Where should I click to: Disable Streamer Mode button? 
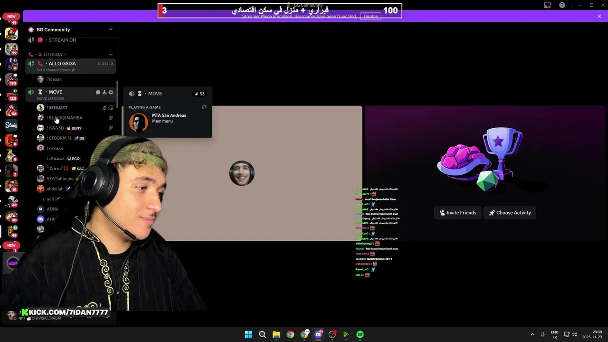[x=370, y=16]
